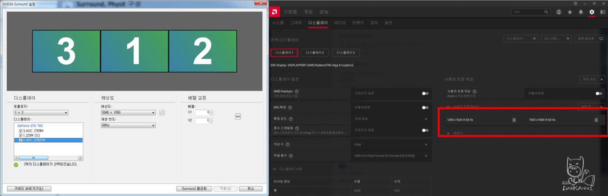Click the bezel link icon in NVIDIA Surround

(x=238, y=116)
